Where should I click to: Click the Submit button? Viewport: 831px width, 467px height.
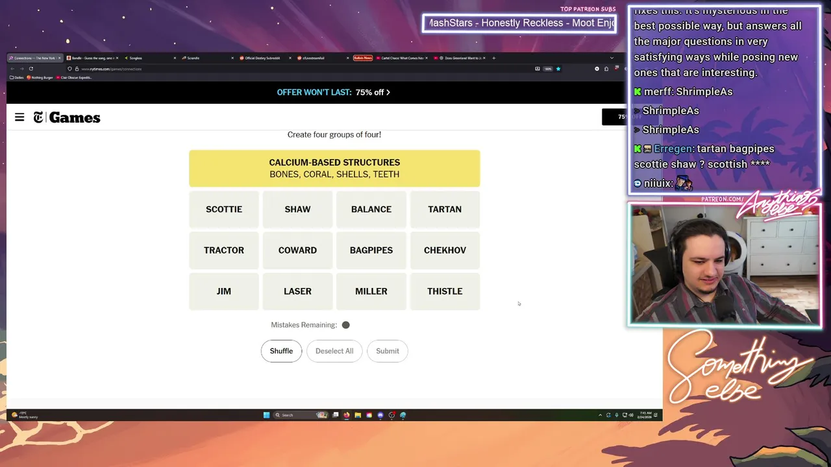click(x=388, y=351)
